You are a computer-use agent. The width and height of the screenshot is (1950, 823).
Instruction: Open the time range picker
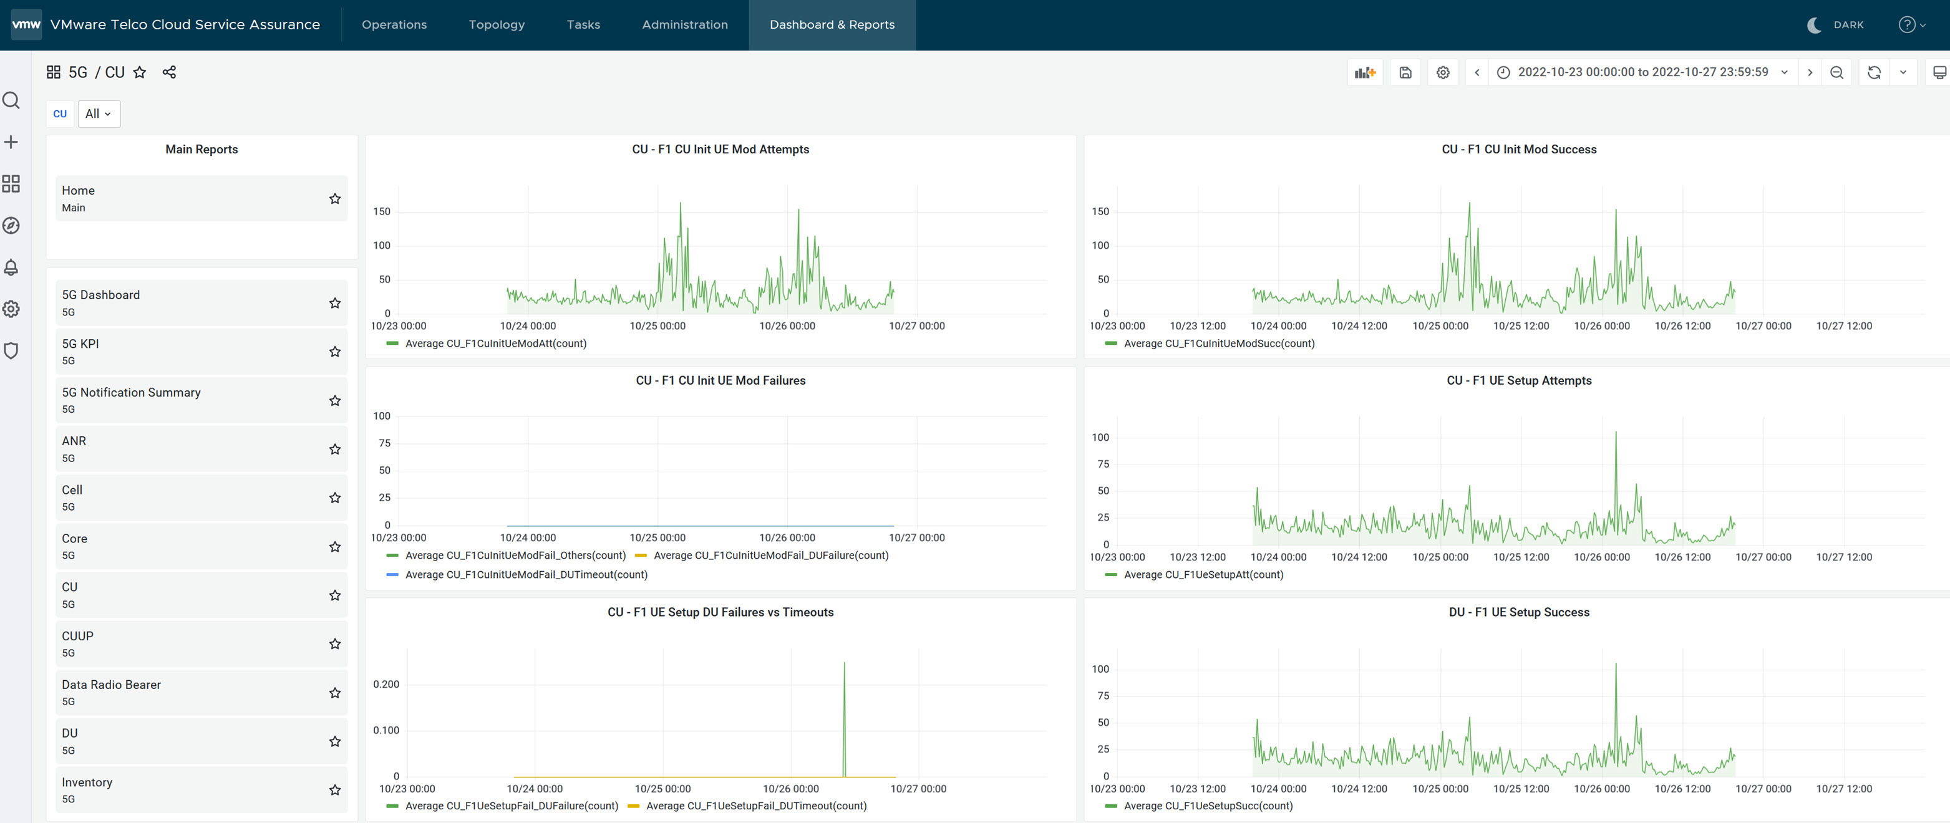1642,72
